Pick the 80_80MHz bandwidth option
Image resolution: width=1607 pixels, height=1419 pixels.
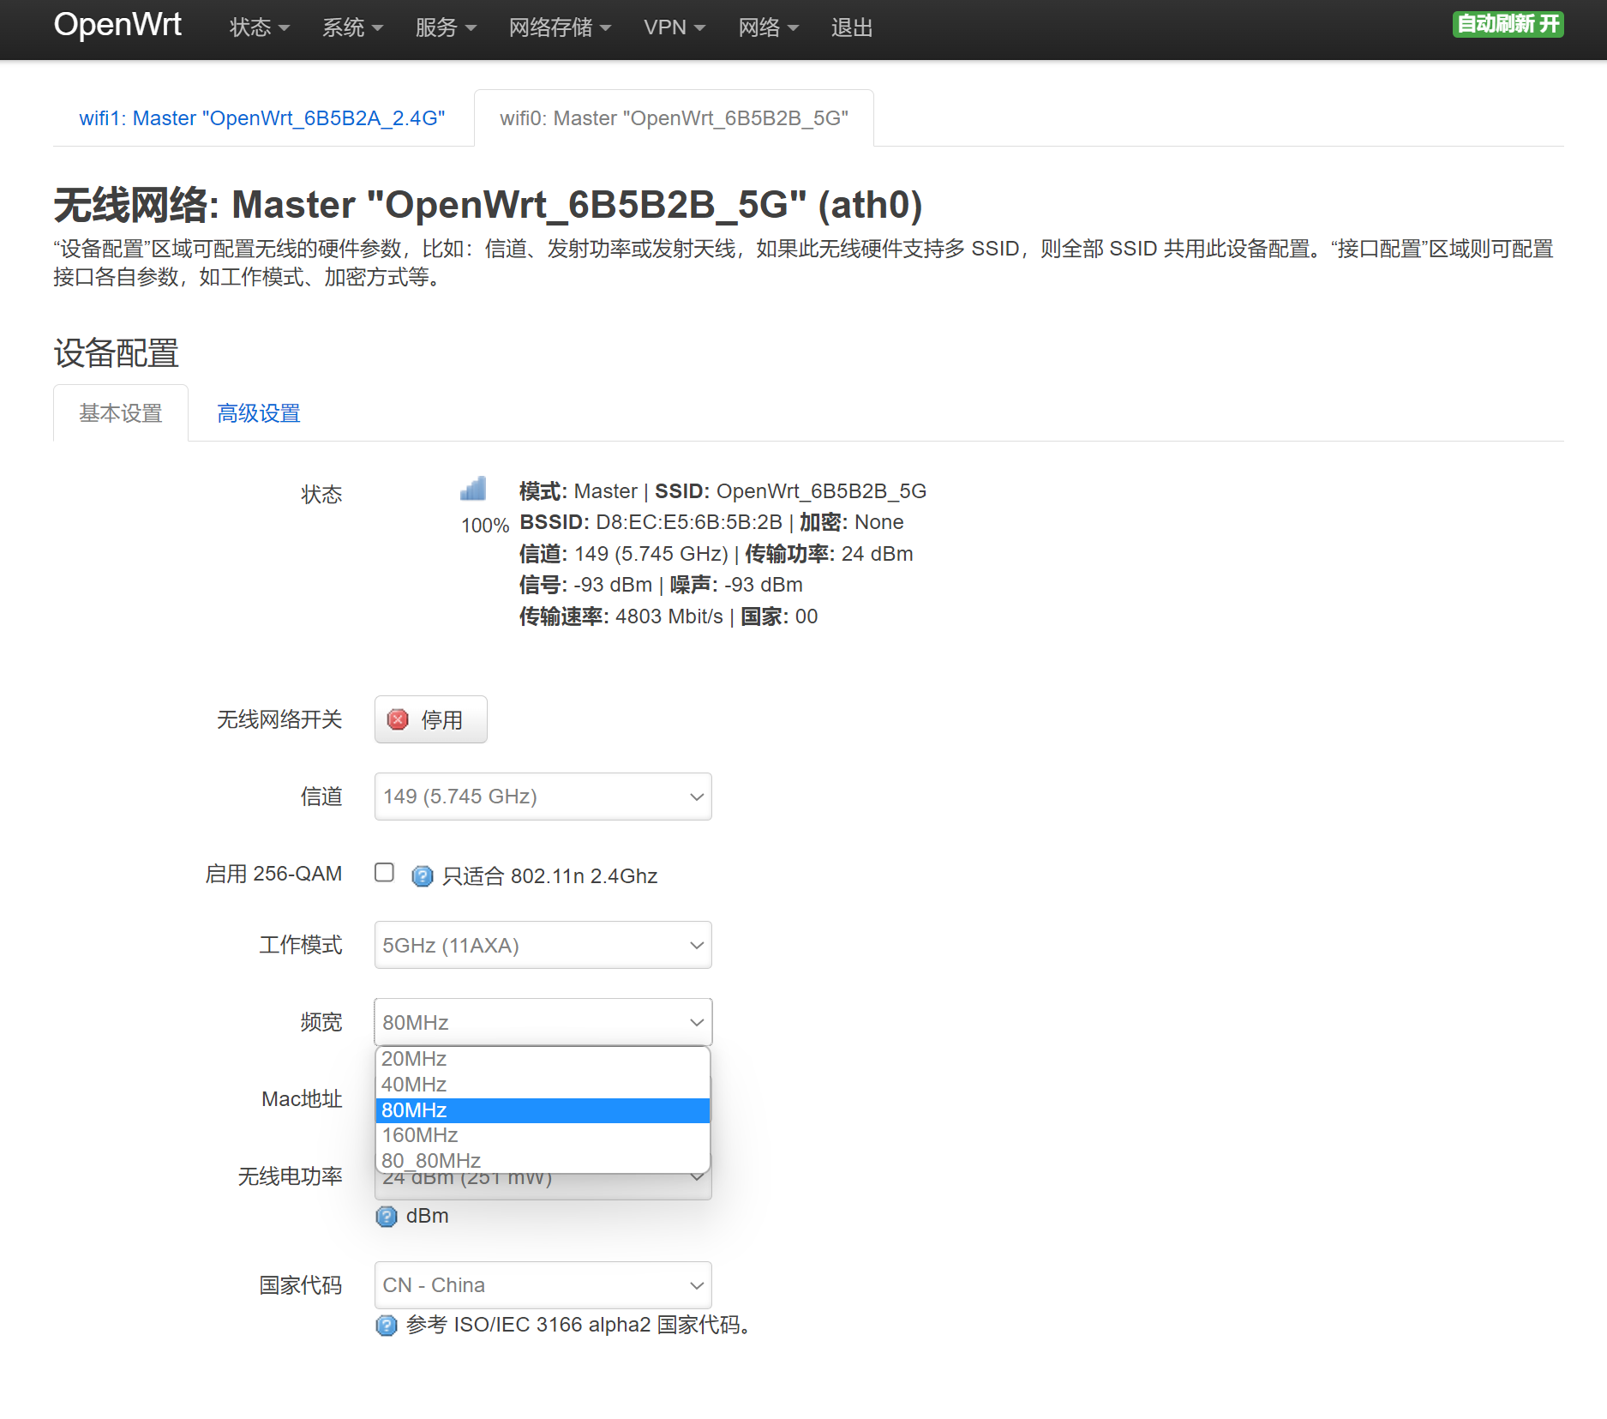pyautogui.click(x=431, y=1160)
